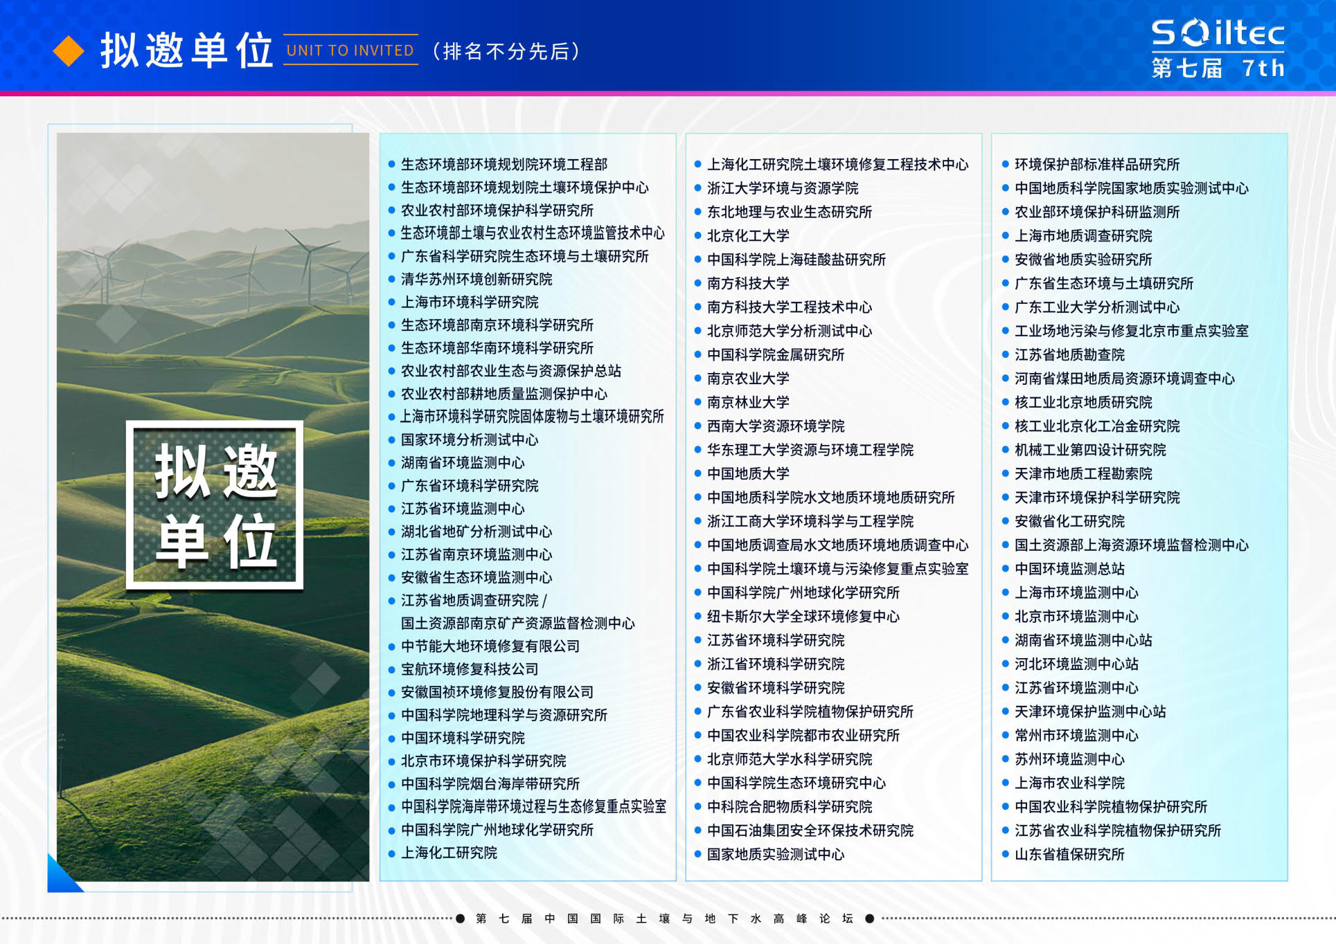Click the UNIT TO INVITED label
This screenshot has height=944, width=1336.
point(350,51)
